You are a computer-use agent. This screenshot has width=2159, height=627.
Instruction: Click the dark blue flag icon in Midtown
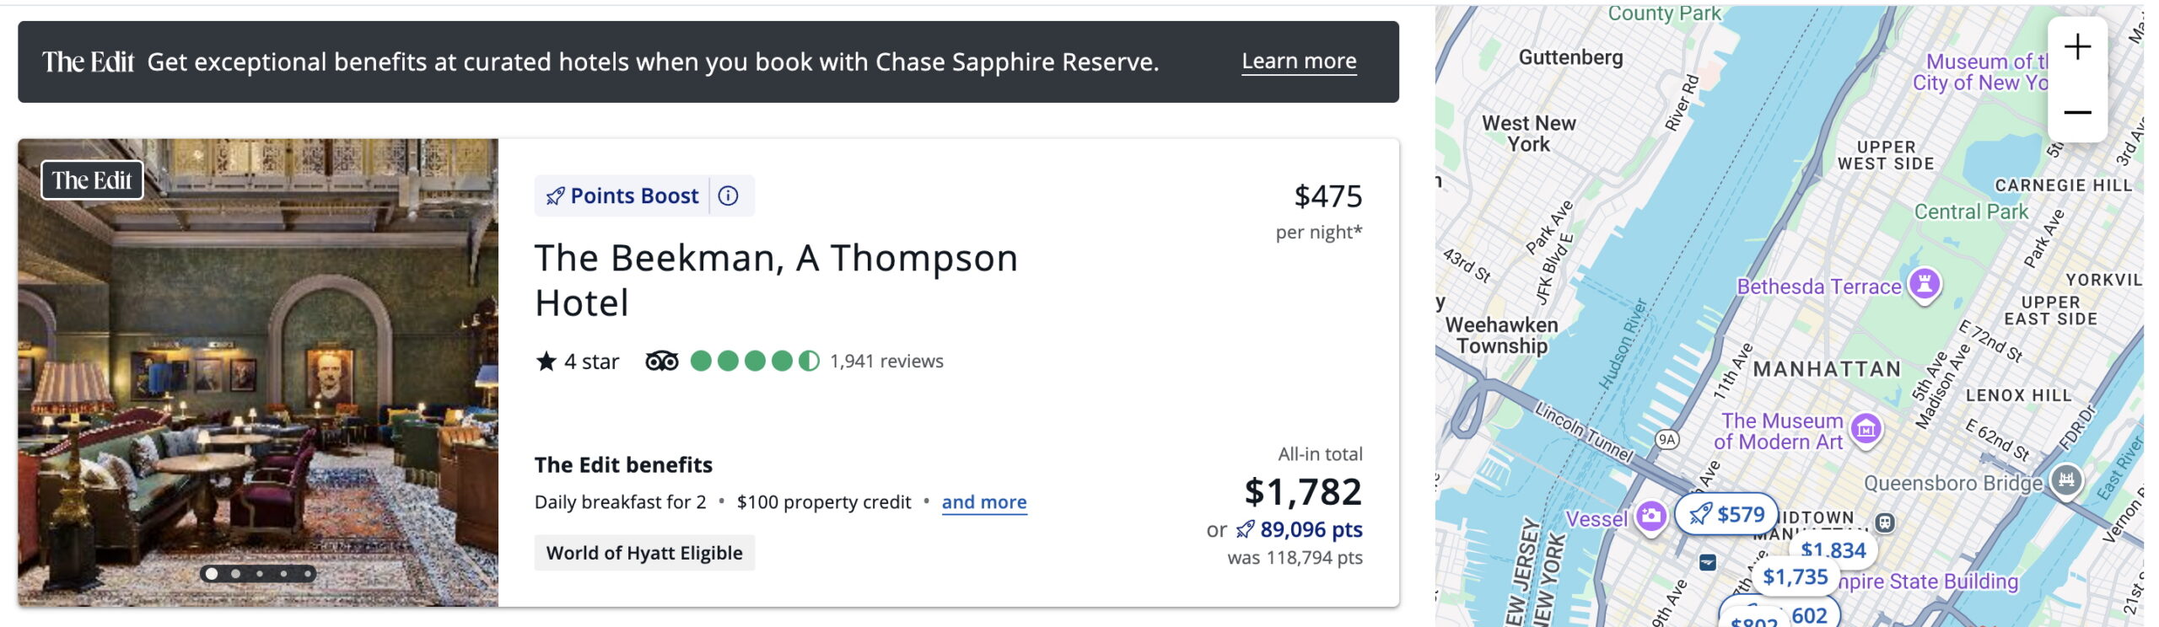tap(1708, 562)
